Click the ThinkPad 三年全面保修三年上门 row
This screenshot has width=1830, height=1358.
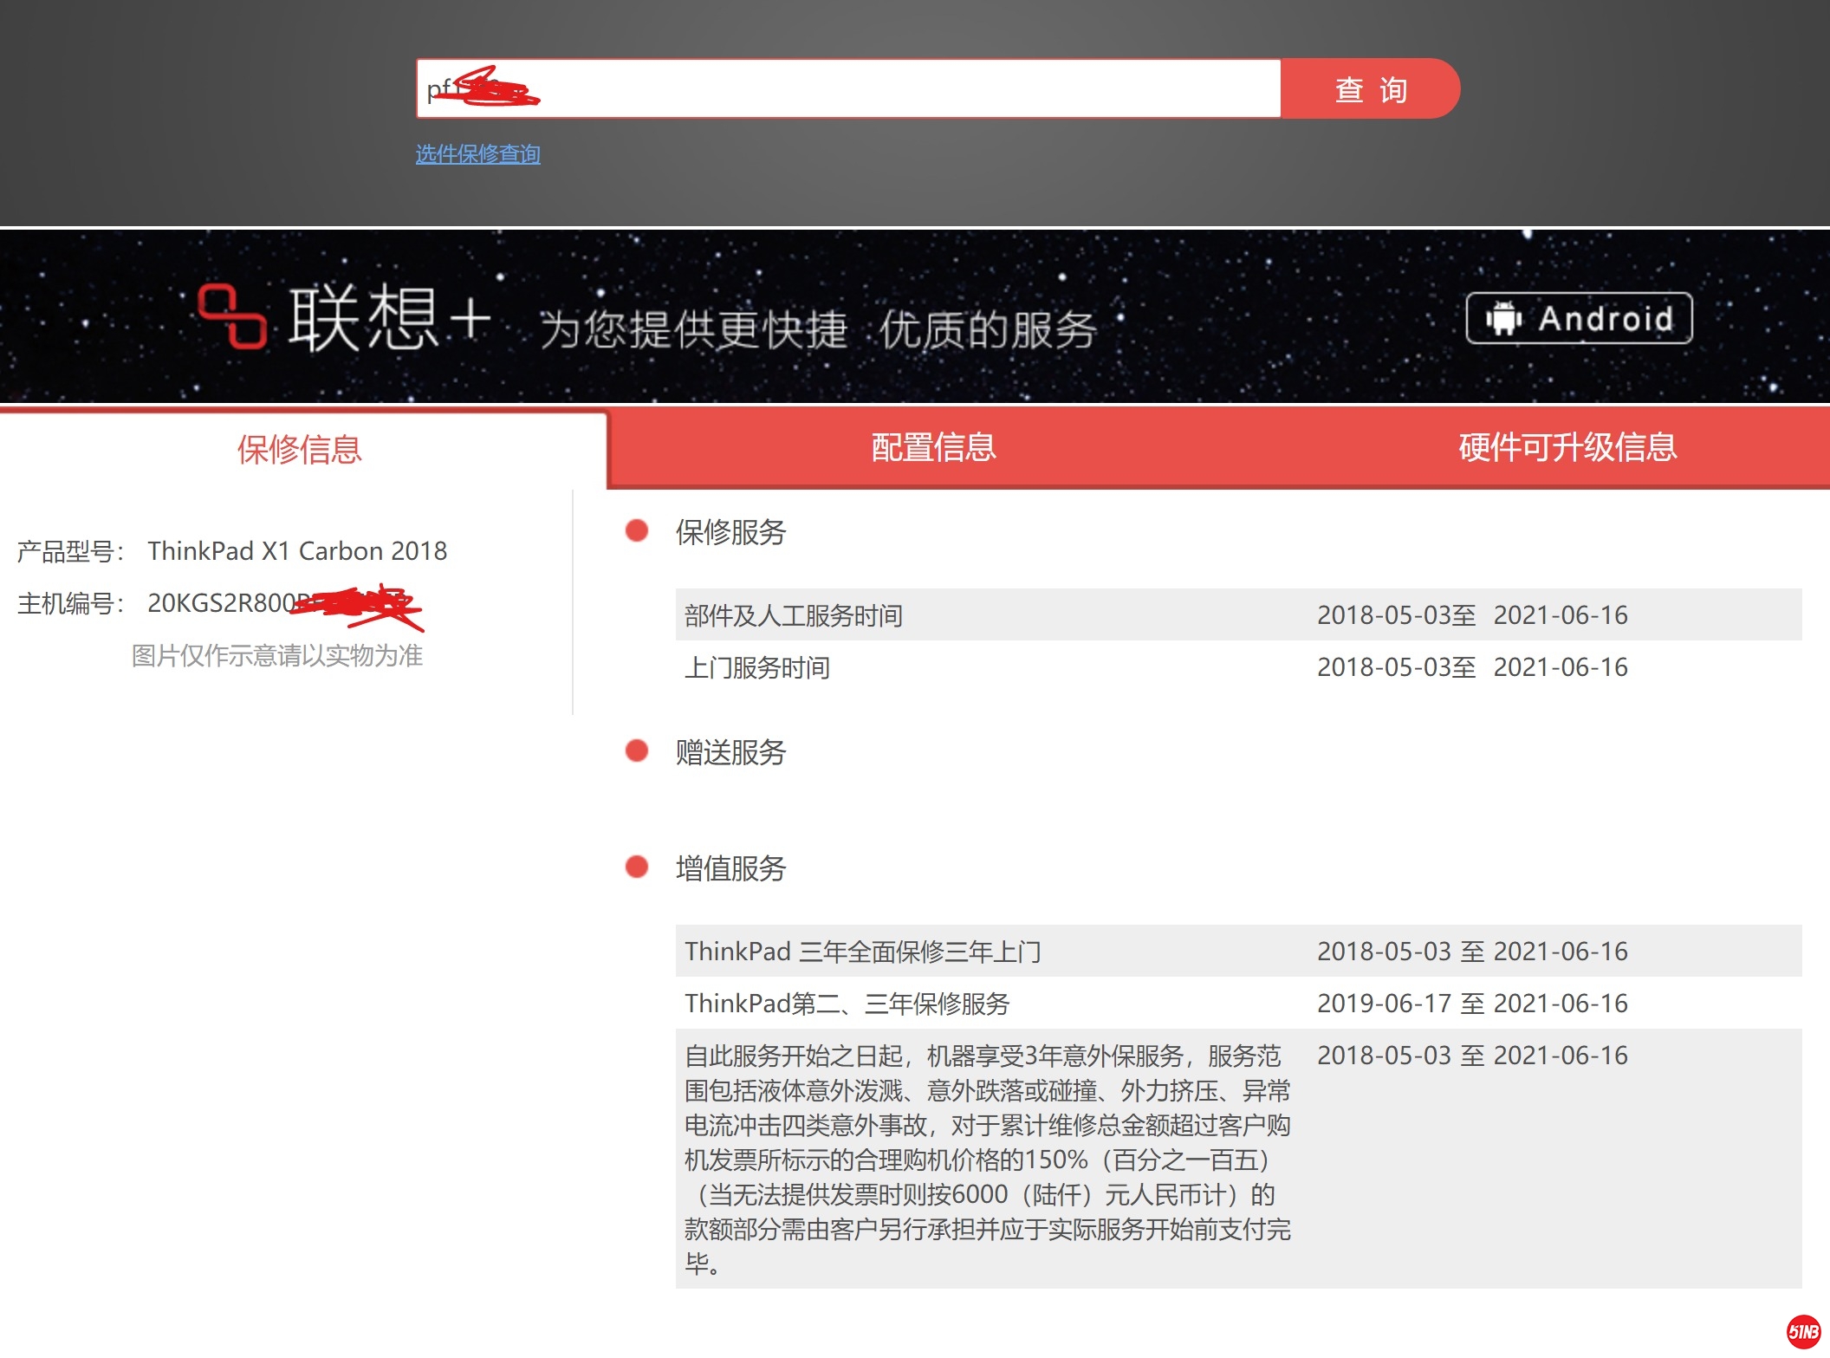[x=863, y=952]
